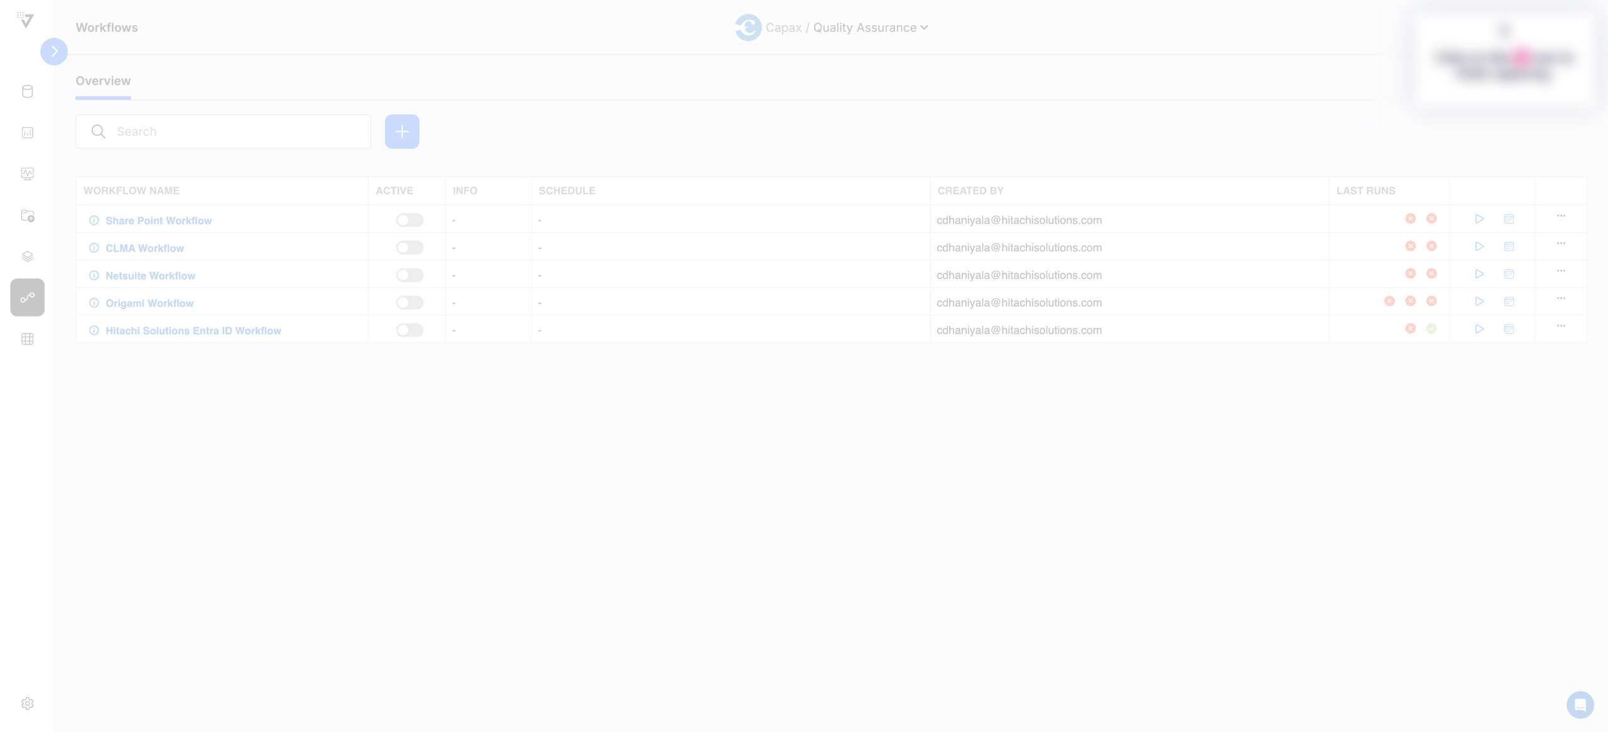
Task: Click the add new workflow plus button
Action: pos(402,131)
